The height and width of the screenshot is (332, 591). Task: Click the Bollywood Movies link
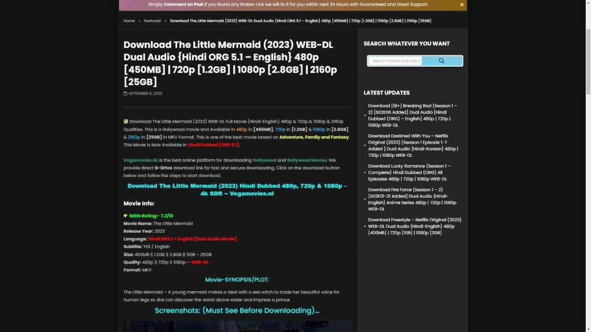[306, 160]
